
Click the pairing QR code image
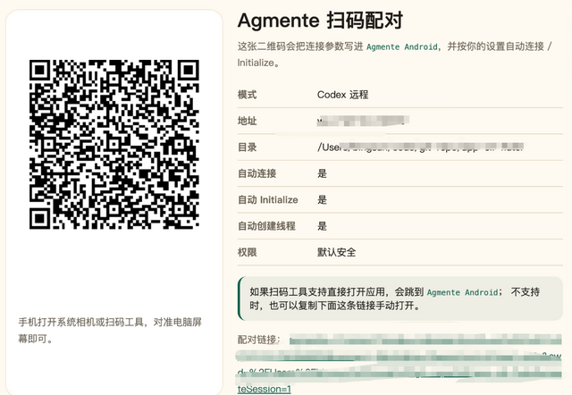pos(114,144)
